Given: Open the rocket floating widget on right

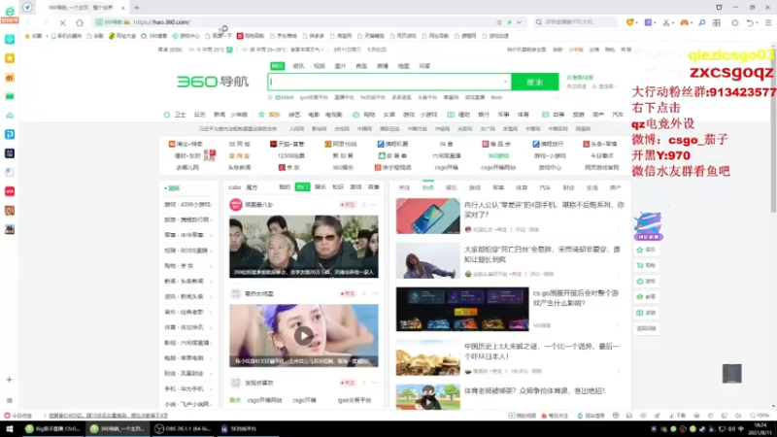Looking at the screenshot, I should point(648,226).
